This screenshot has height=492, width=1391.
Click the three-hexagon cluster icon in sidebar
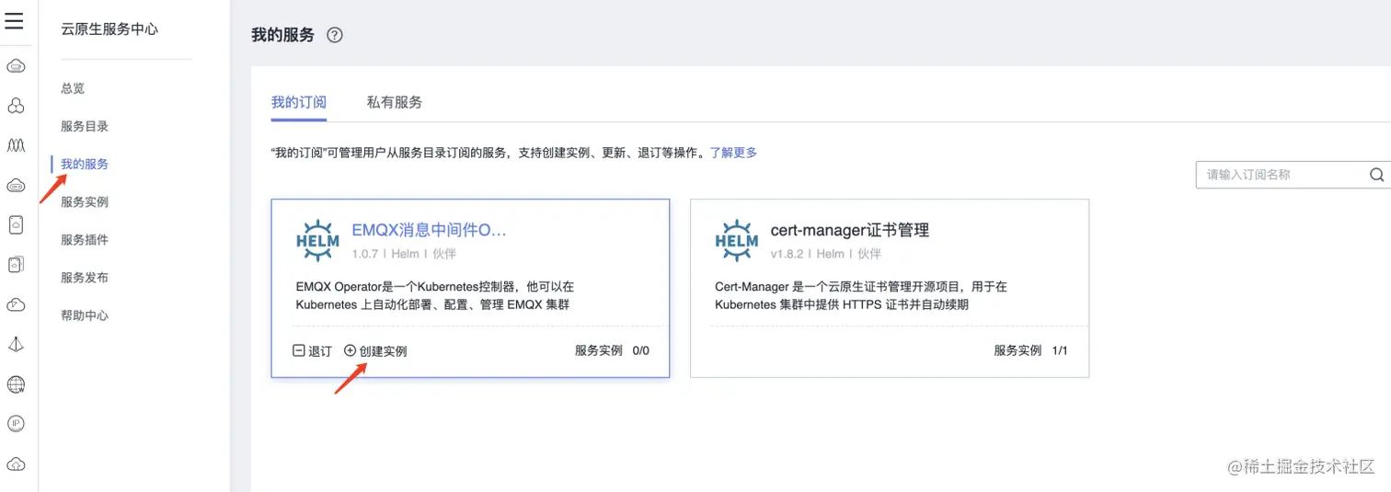tap(16, 106)
